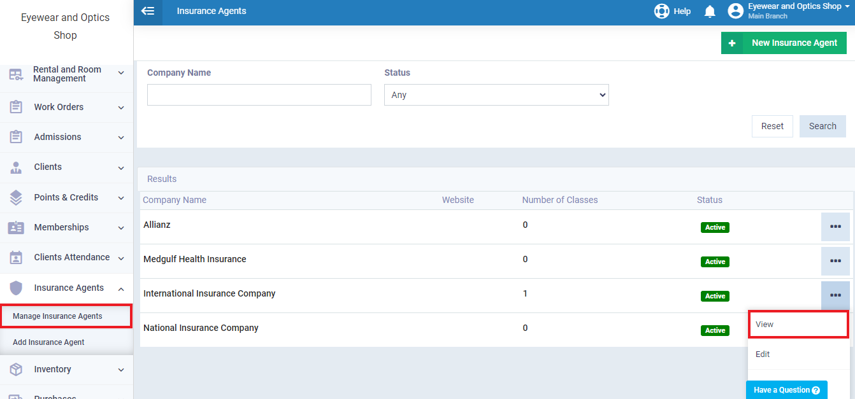Expand the Clients menu chevron
Viewport: 855px width, 399px height.
[x=121, y=167]
